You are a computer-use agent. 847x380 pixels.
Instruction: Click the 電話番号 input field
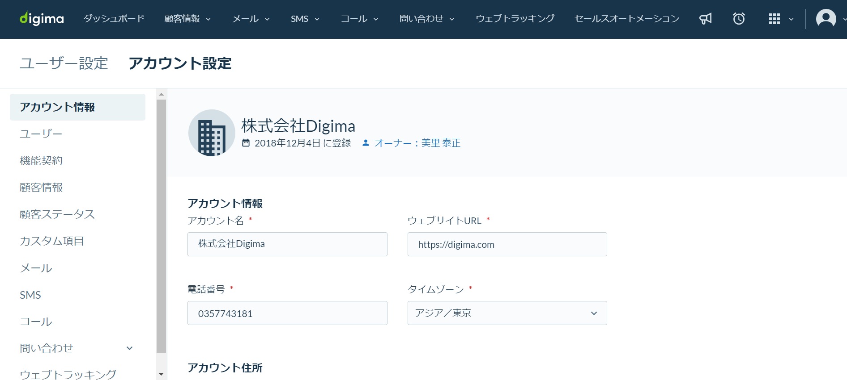click(x=287, y=313)
